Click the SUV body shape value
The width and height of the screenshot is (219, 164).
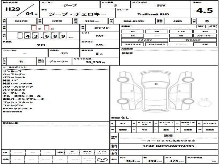(x=161, y=5)
